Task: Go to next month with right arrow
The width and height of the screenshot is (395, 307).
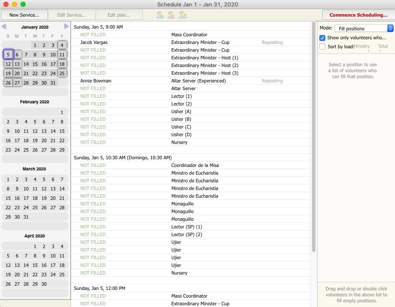Action: pos(66,26)
